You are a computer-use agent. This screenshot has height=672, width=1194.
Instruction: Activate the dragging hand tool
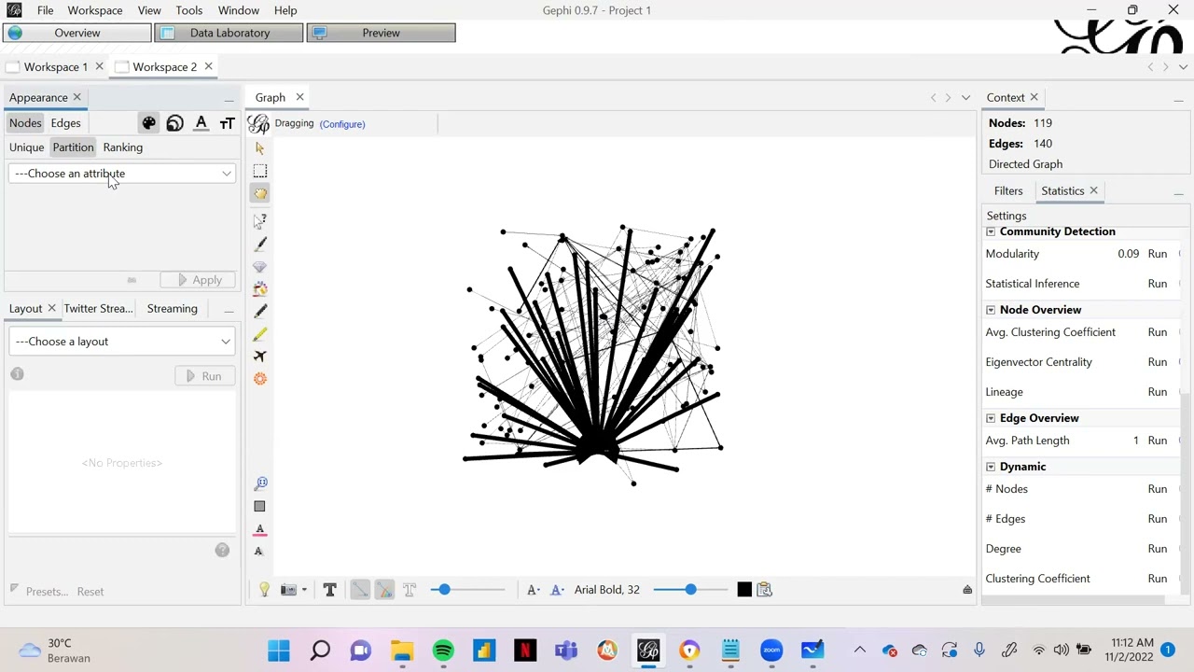(x=259, y=193)
